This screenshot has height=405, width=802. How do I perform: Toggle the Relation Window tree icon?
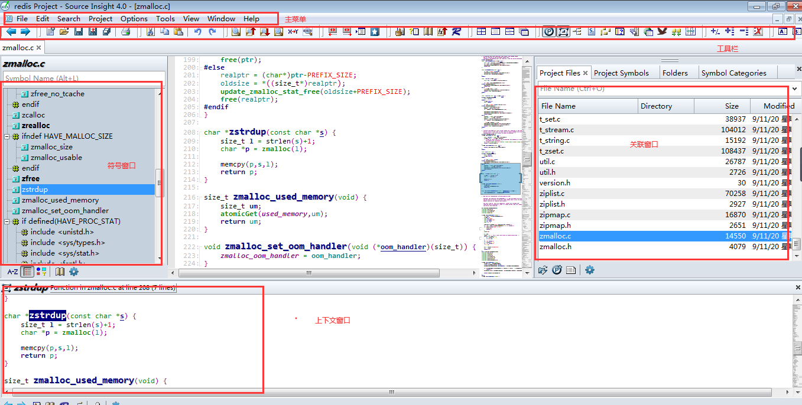577,31
